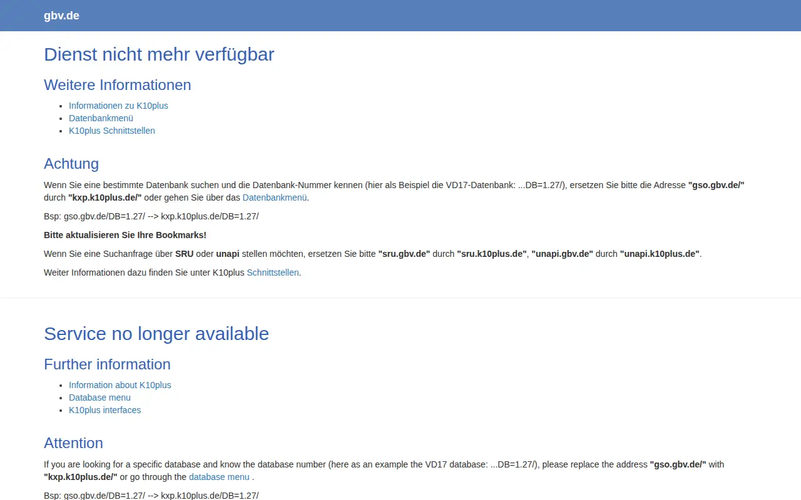The width and height of the screenshot is (801, 500).
Task: Click the bold text "unapi.gbv.de"
Action: (x=563, y=254)
